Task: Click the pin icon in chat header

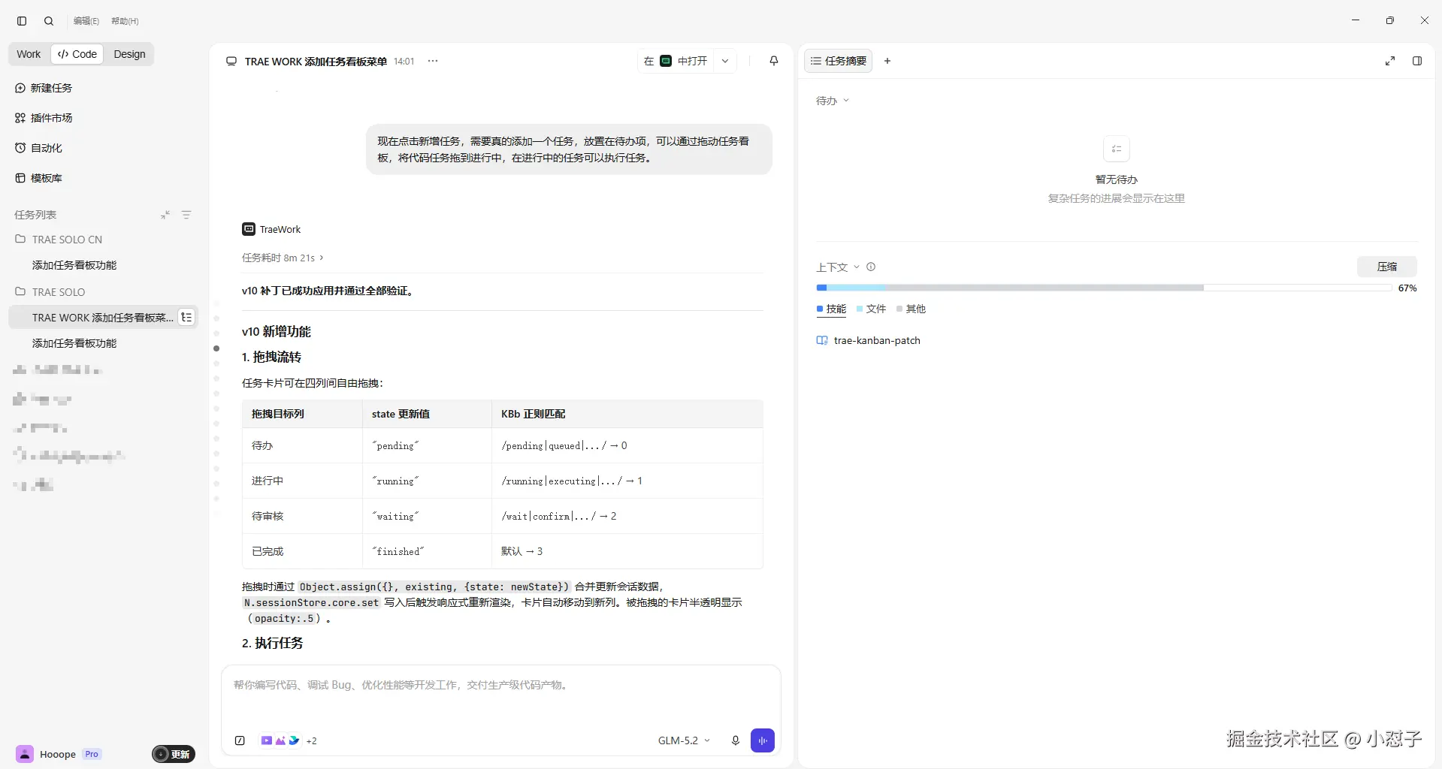Action: pos(774,62)
